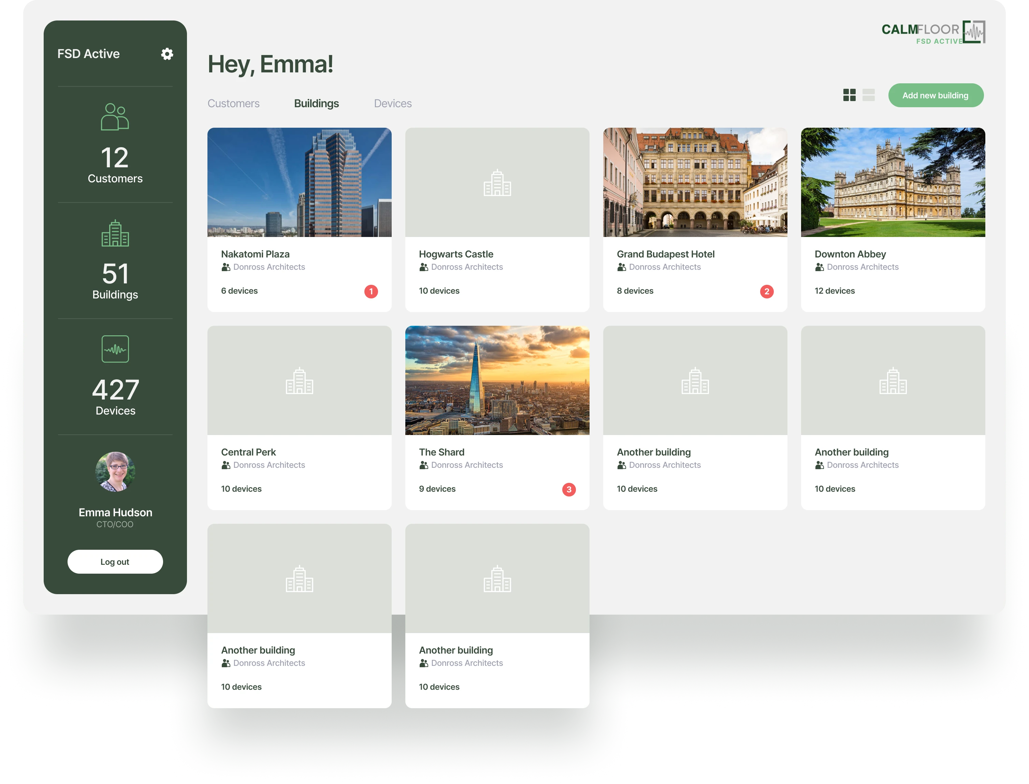This screenshot has height=784, width=1029.
Task: Click the 'Hey, Emma!' greeting heading
Action: (x=271, y=65)
